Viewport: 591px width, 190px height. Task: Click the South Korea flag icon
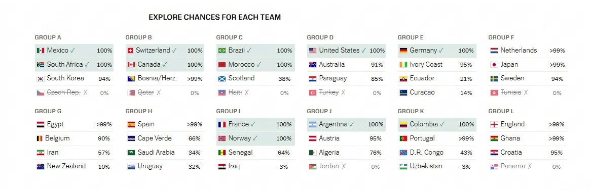point(41,79)
